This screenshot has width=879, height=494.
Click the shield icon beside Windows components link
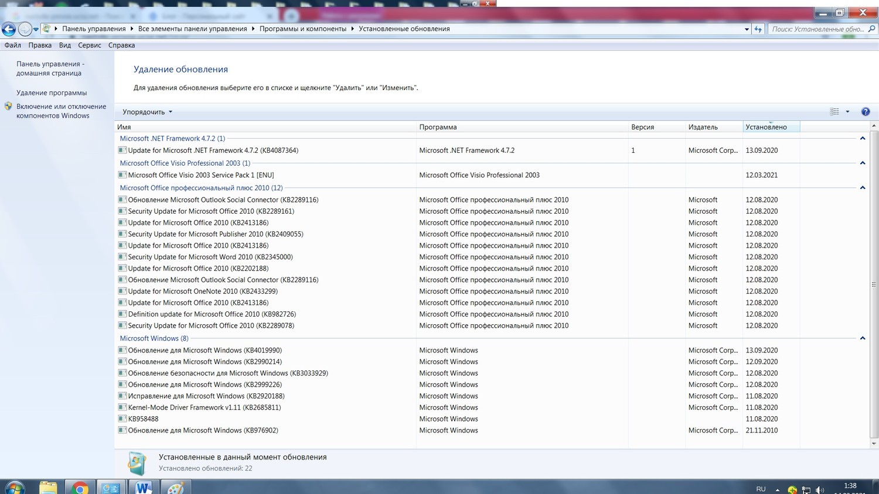[x=8, y=107]
